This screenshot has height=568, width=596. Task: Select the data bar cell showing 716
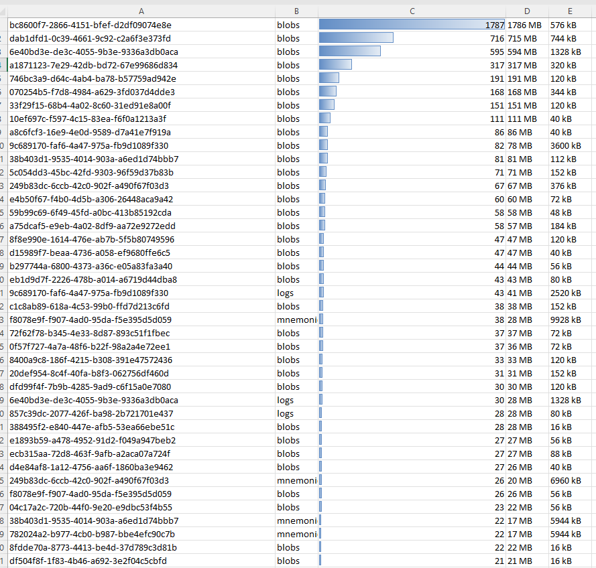pos(412,38)
